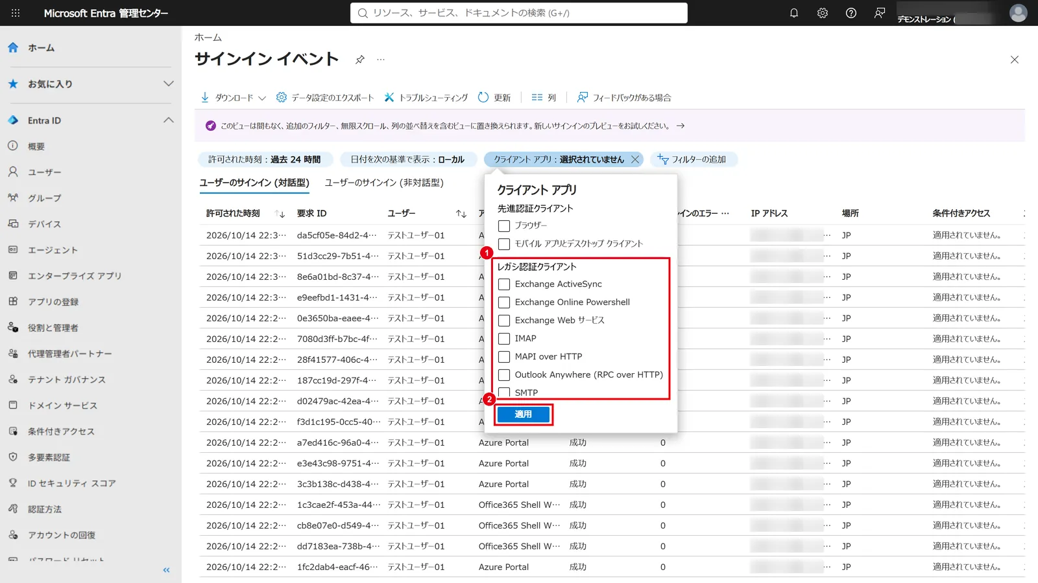Check the Exchange ActiveSync checkbox
This screenshot has height=583, width=1038.
[x=504, y=284]
